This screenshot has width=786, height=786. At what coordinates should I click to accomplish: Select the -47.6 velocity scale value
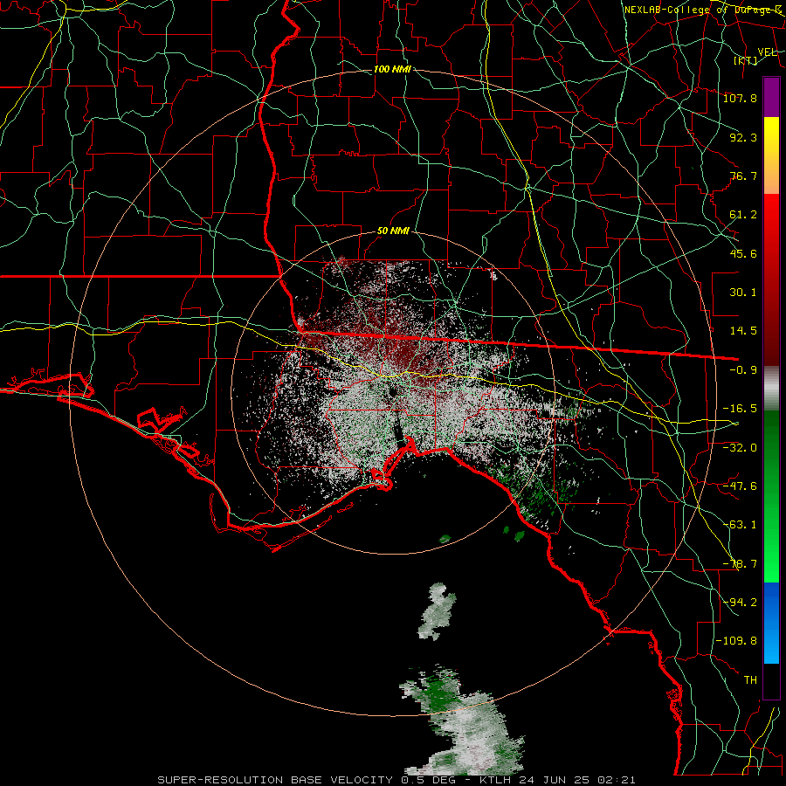(x=740, y=486)
